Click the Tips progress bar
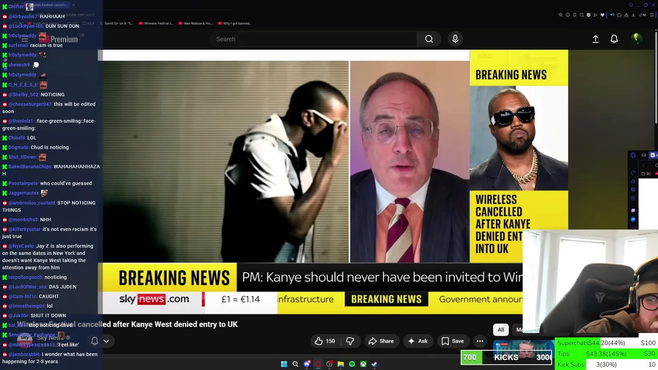 coord(607,354)
